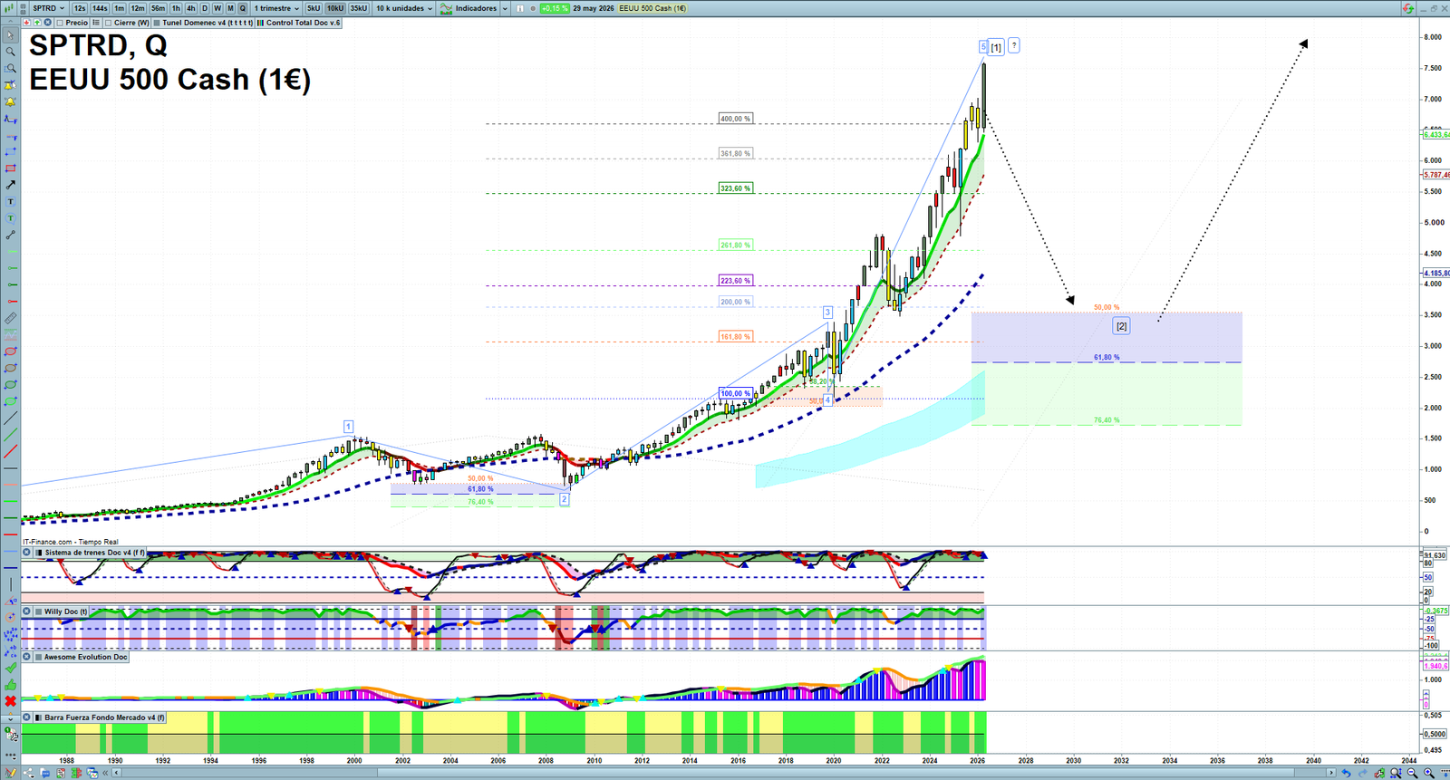Close the Sistema de trenes Doc v4 panel
The width and height of the screenshot is (1450, 780).
tap(26, 553)
